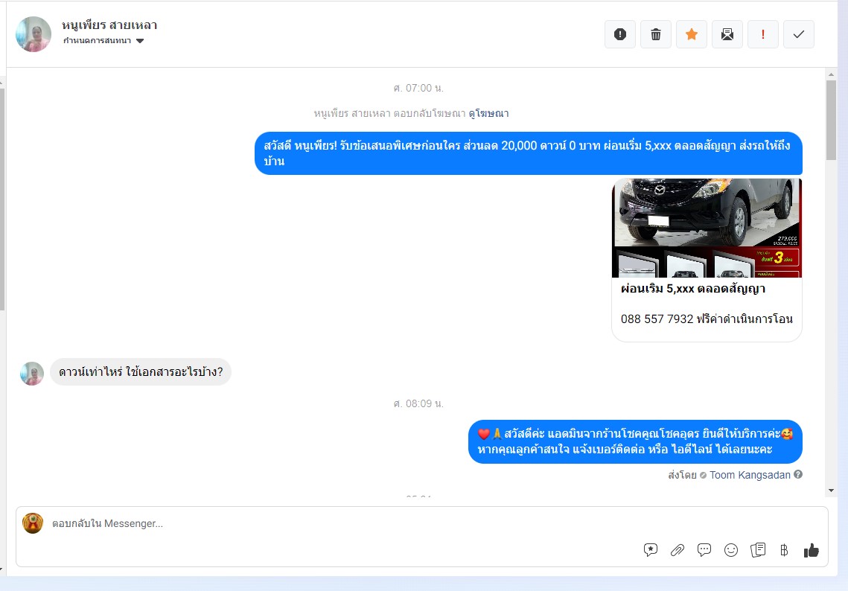Click timestamp ศ. 08:09 น.
The height and width of the screenshot is (591, 848).
coord(418,404)
